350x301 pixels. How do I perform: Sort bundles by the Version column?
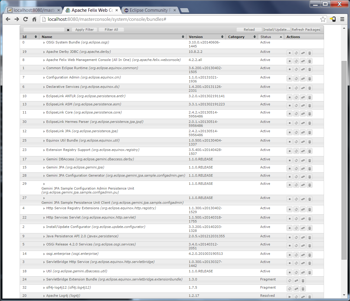[x=206, y=37]
